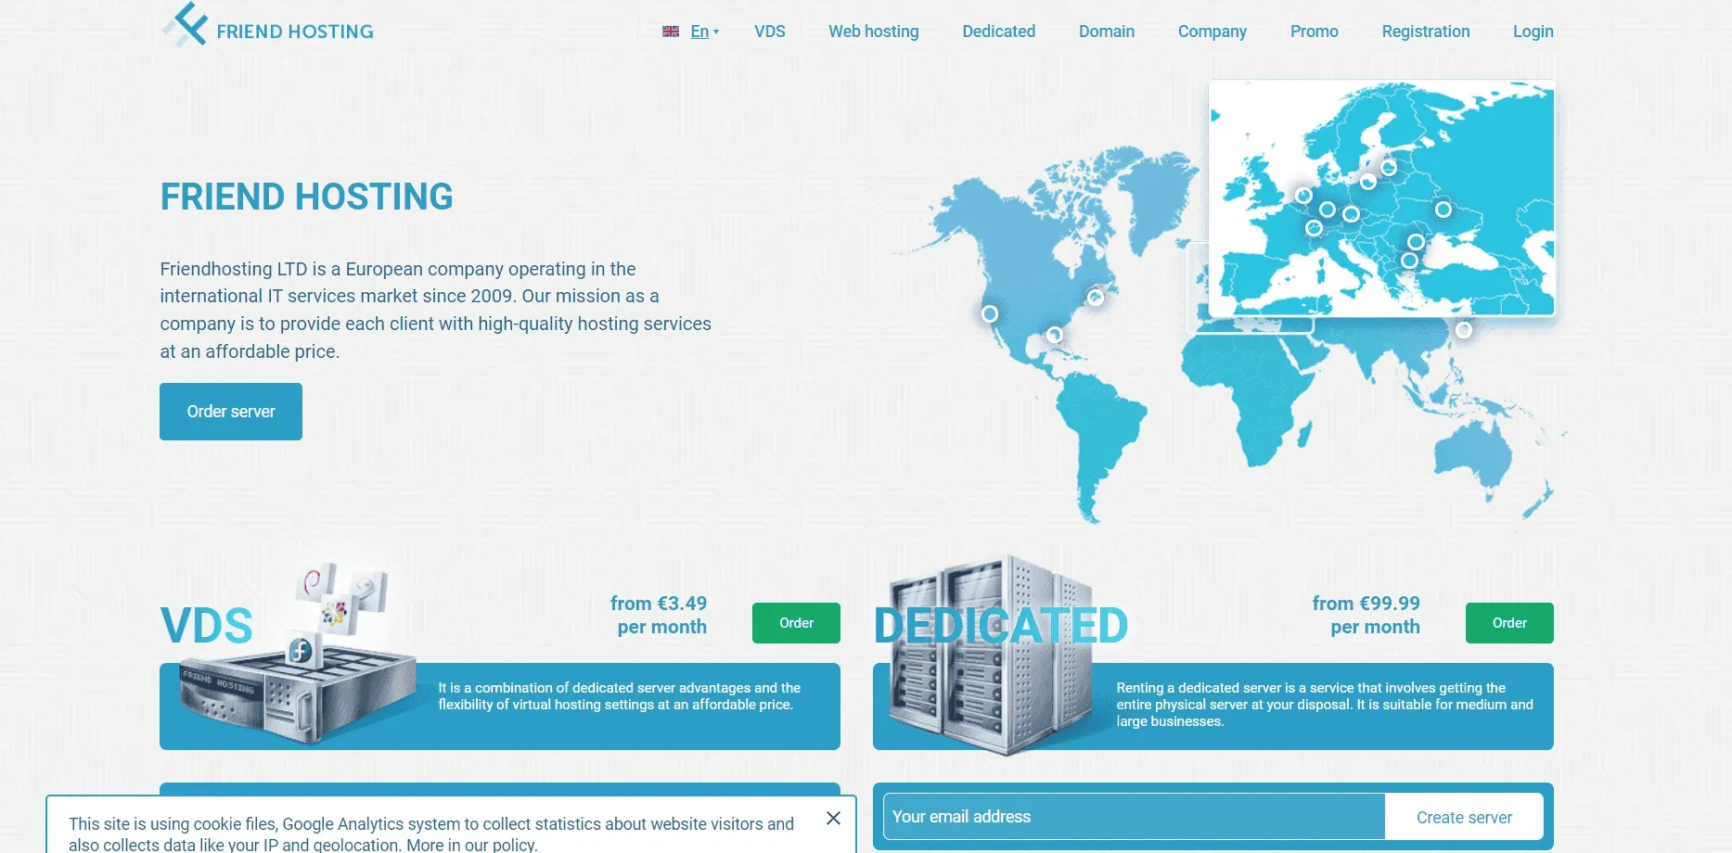Image resolution: width=1732 pixels, height=853 pixels.
Task: Select the Netherlands server marker on the European map
Action: (1303, 195)
